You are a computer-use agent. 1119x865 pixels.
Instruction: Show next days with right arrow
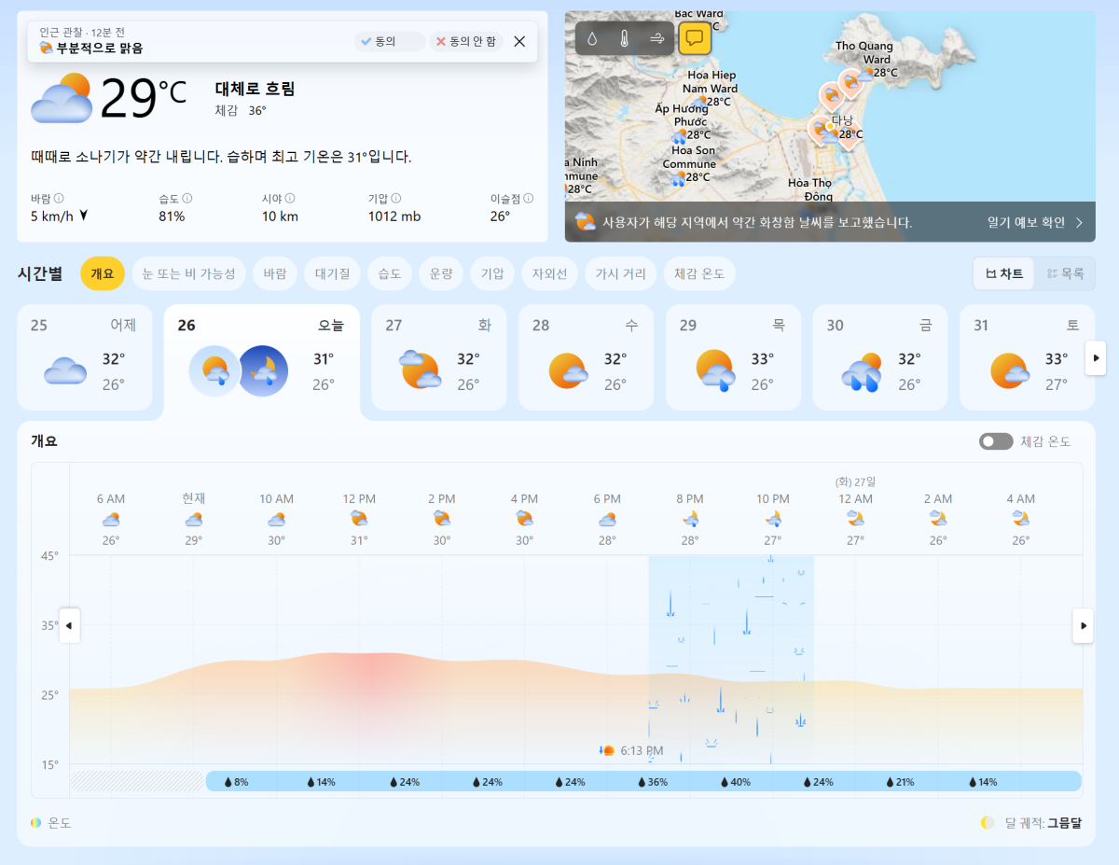tap(1096, 357)
